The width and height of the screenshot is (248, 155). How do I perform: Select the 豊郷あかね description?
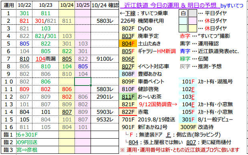coord(149,74)
